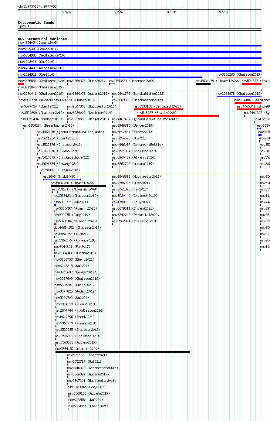Click nsv4468215 (gnomADStructuralVariants) label
This screenshot has height=421, width=270.
click(x=71, y=132)
